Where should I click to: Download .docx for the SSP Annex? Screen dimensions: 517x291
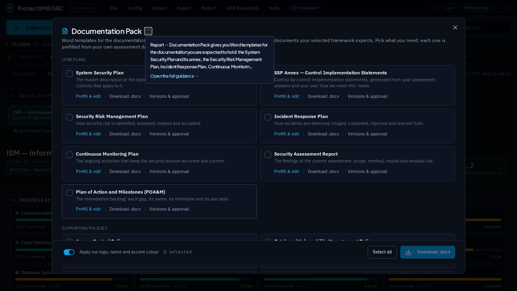click(x=324, y=96)
